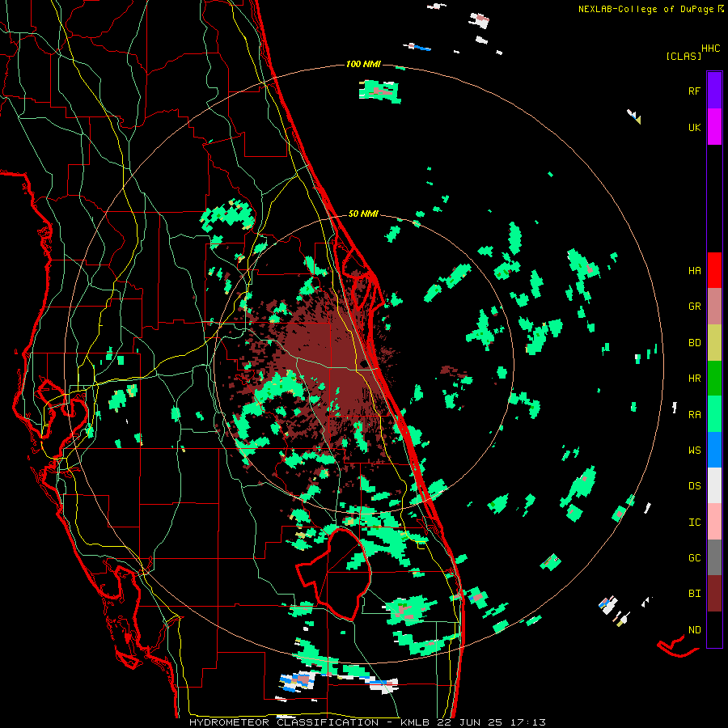Select the WS blue legend swatch
The width and height of the screenshot is (728, 728).
714,450
